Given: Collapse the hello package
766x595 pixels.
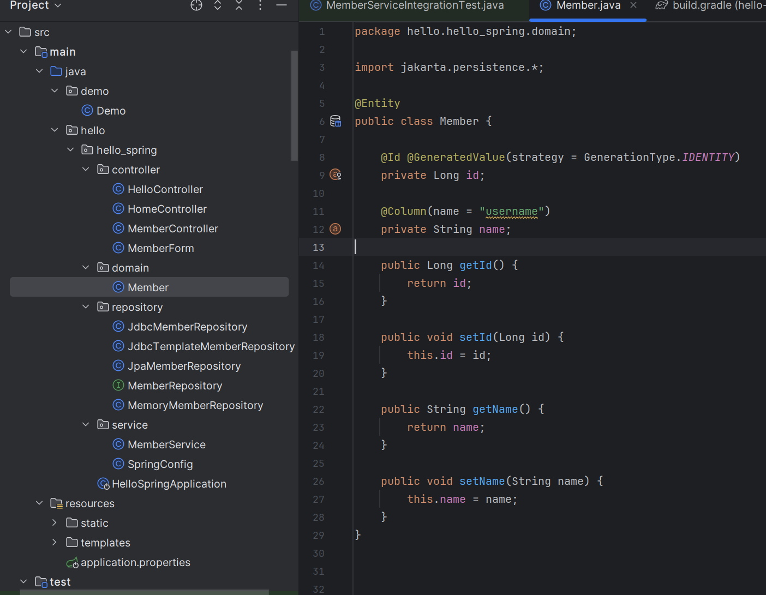Looking at the screenshot, I should click(x=55, y=130).
